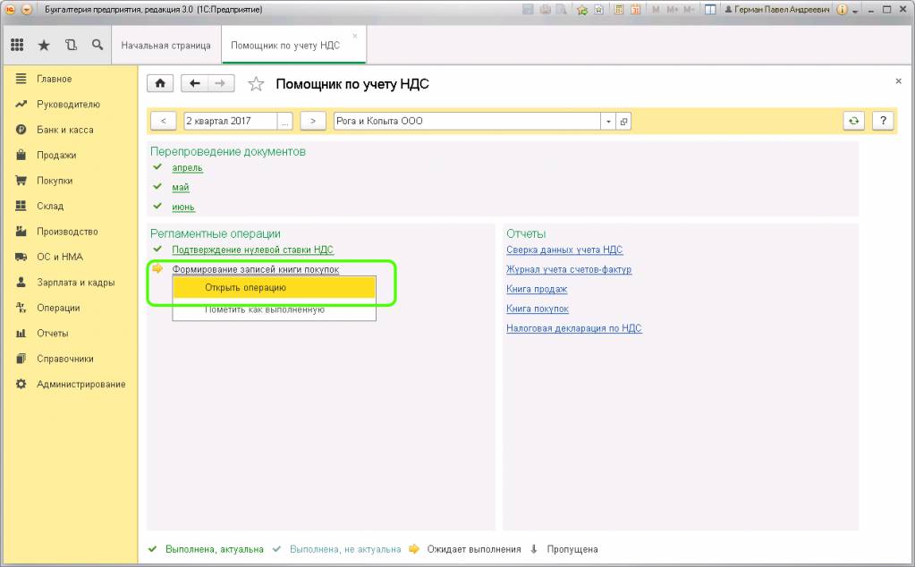Viewport: 915px width, 567px height.
Task: Open the info dropdown arrow in title bar
Action: 855,10
